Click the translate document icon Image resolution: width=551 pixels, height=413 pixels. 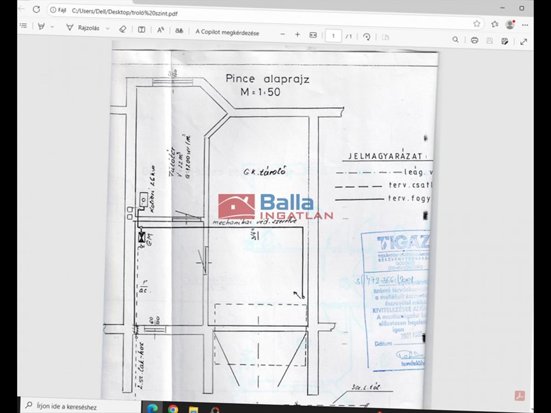point(179,31)
